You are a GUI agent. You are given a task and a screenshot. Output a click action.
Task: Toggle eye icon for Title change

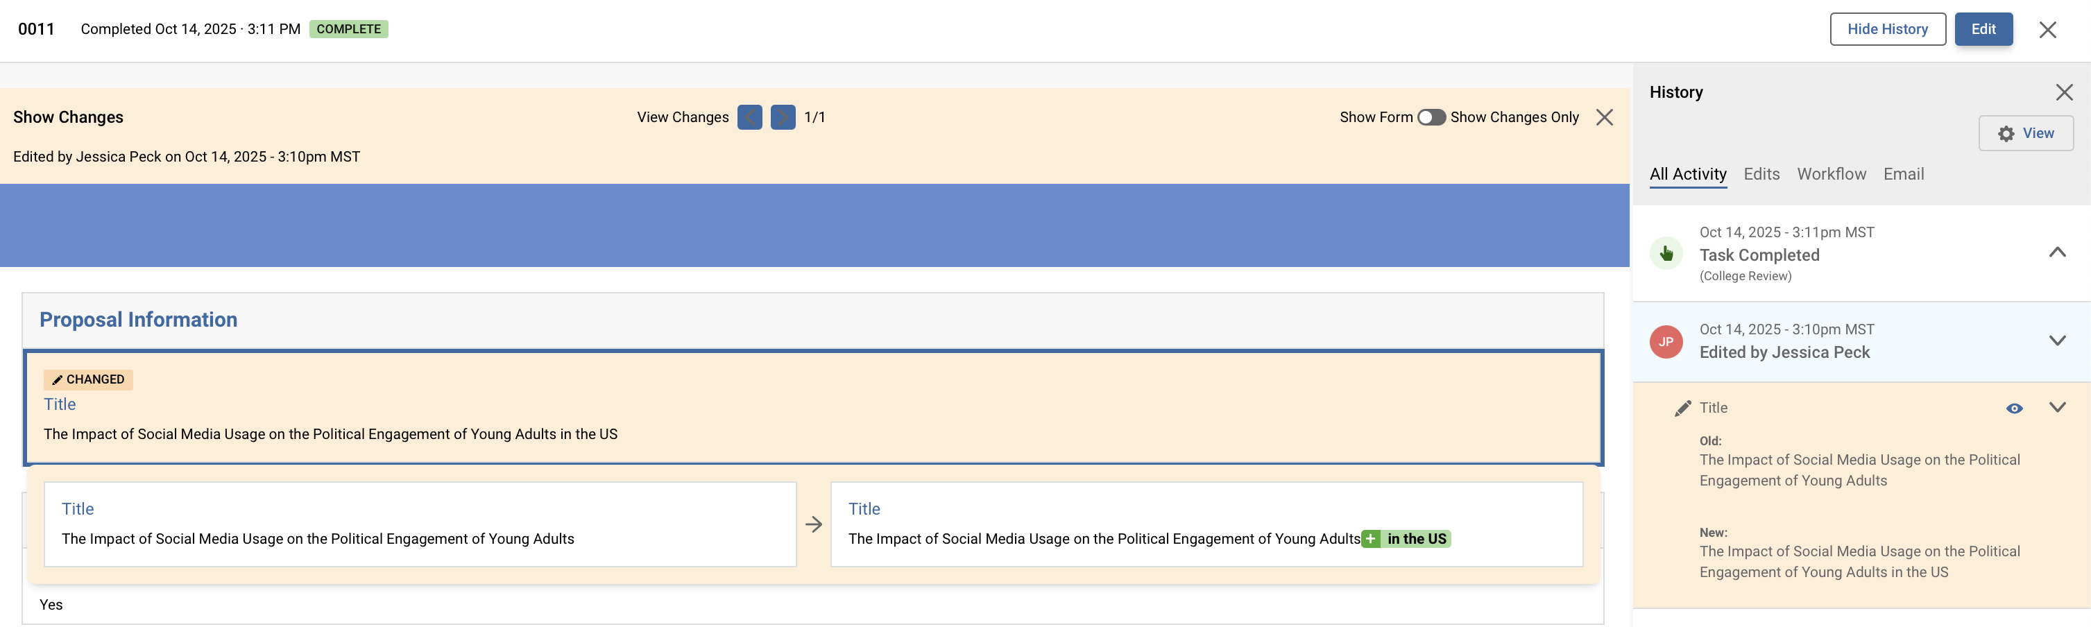[2014, 408]
